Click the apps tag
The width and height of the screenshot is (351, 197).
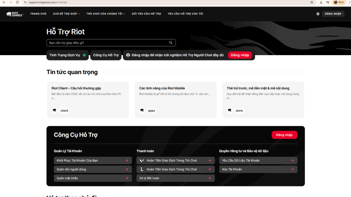(x=151, y=111)
